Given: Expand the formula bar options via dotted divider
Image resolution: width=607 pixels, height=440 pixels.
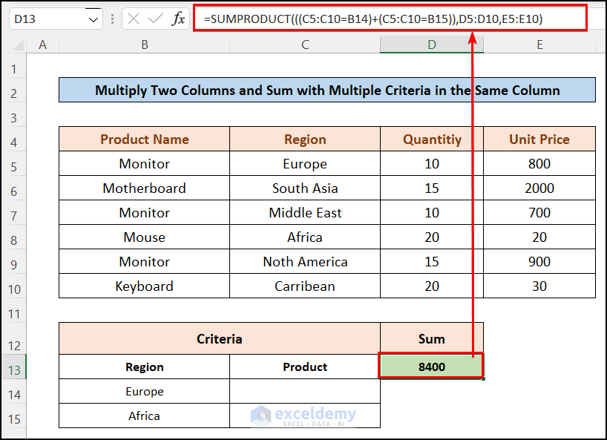Looking at the screenshot, I should [x=112, y=20].
